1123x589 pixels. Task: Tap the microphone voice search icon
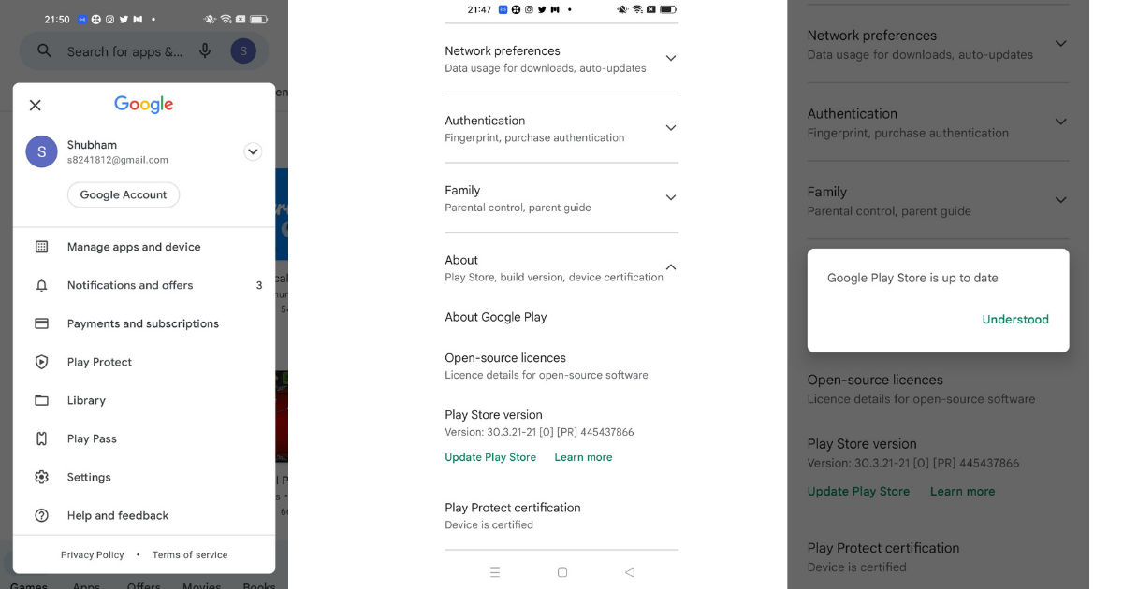tap(205, 51)
